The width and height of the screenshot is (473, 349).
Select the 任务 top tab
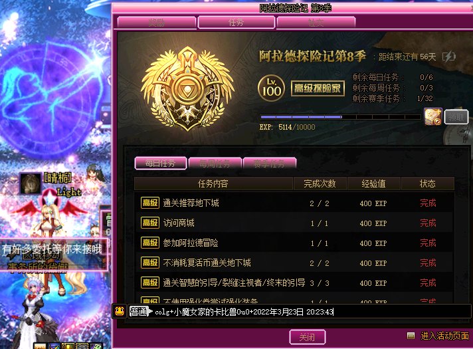pos(236,23)
